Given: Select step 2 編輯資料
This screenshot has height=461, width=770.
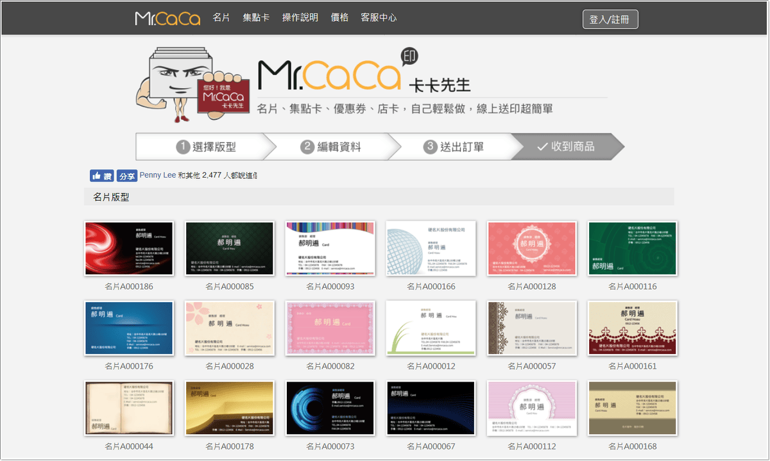Looking at the screenshot, I should pyautogui.click(x=330, y=147).
